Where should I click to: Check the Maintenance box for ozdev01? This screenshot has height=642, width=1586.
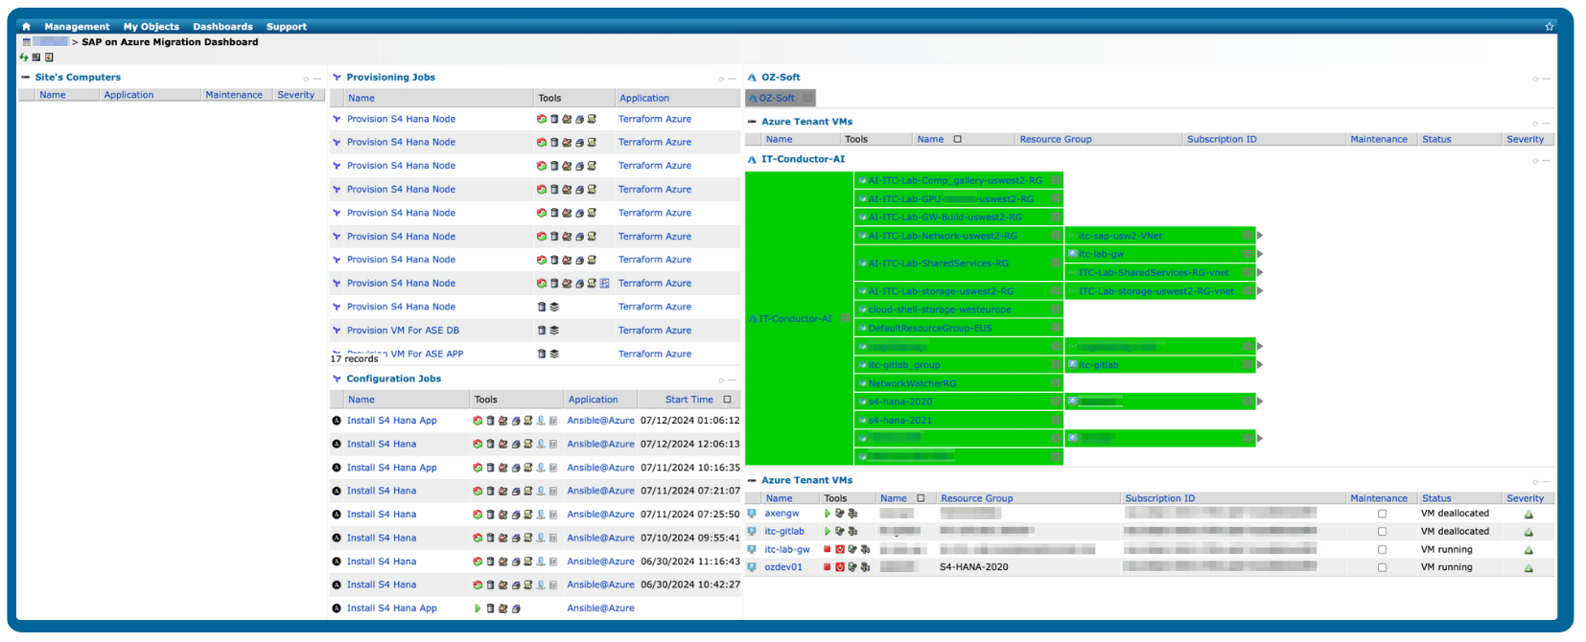tap(1382, 568)
